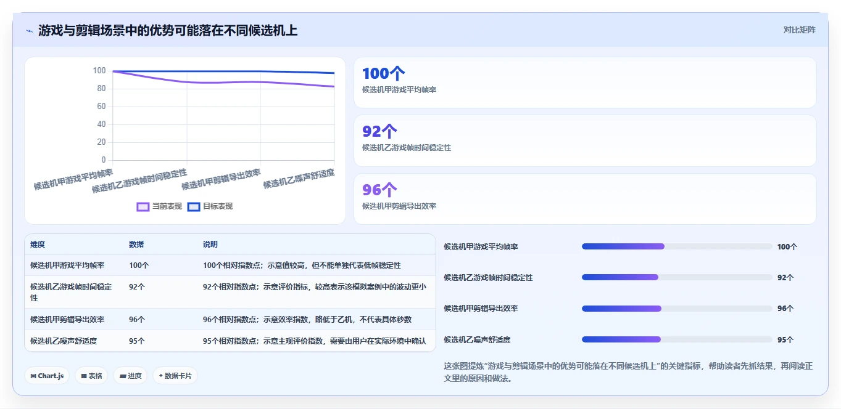Select the 92个 card for 候选机乙游戏帧时间稳定性
The height and width of the screenshot is (409, 841).
[x=585, y=140]
